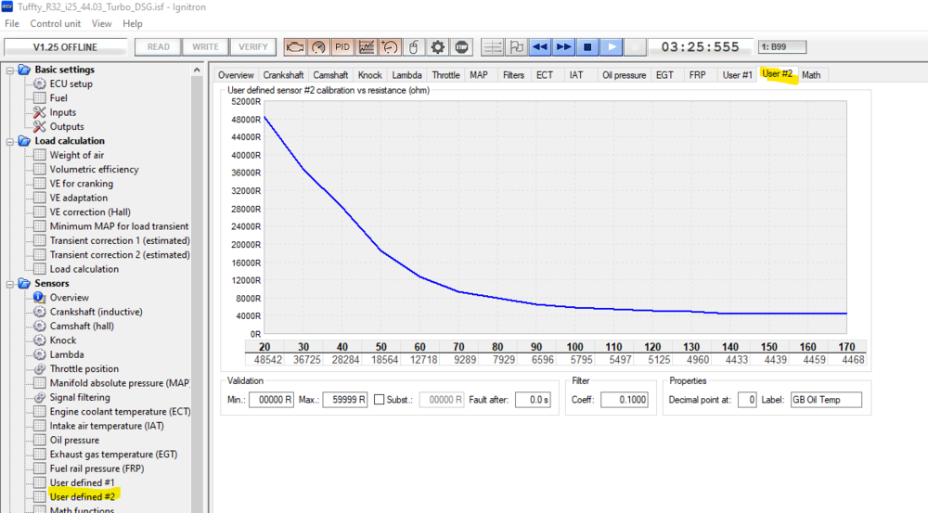The image size is (928, 513).
Task: Collapse the Basic settings tree folder
Action: pos(11,70)
